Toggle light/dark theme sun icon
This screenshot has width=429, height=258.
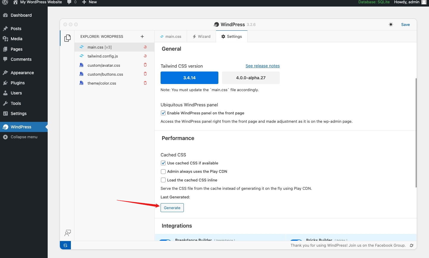(x=391, y=24)
